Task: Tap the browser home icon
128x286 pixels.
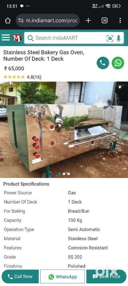Action: click(x=8, y=20)
